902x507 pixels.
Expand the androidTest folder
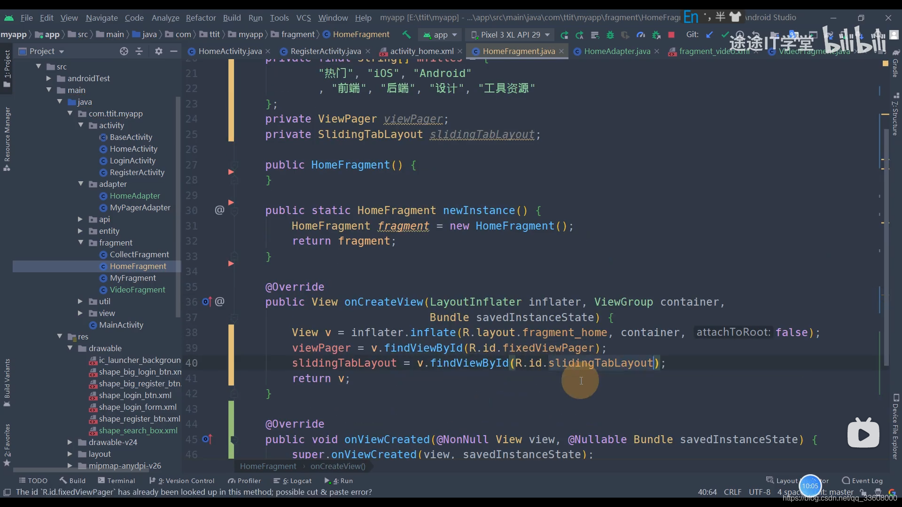[x=49, y=78]
